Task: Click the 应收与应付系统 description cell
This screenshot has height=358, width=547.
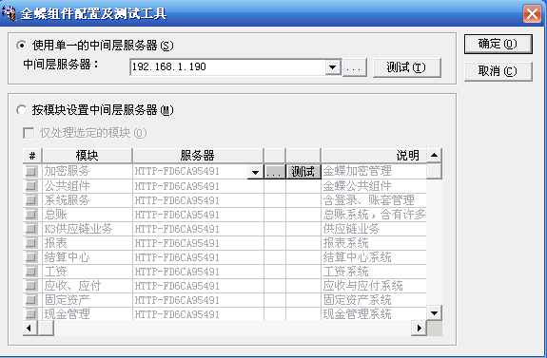Action: click(374, 286)
